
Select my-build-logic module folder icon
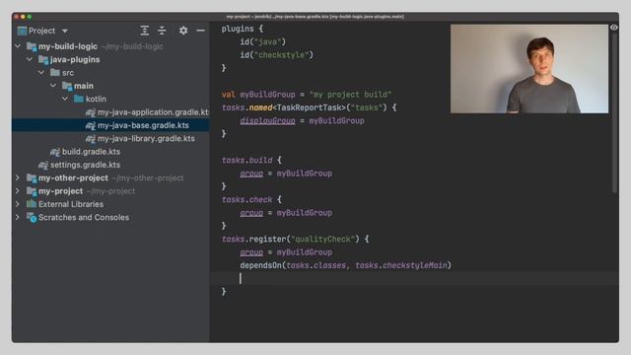click(32, 46)
